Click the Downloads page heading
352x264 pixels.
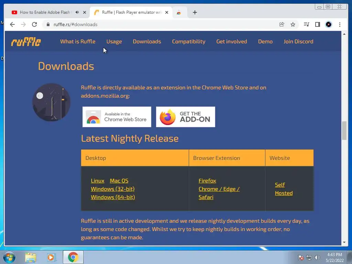coord(66,66)
